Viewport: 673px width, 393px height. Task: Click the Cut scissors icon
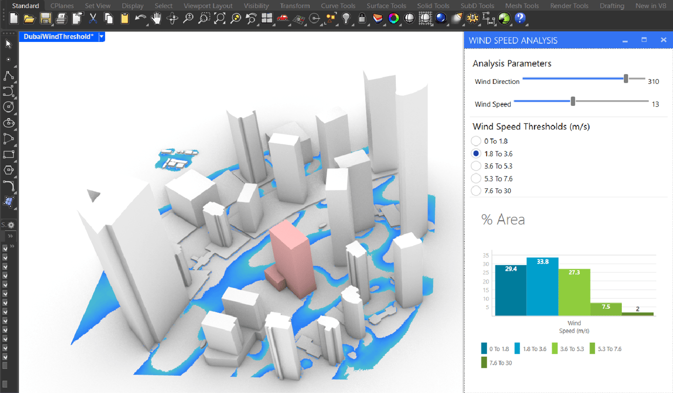pos(93,19)
